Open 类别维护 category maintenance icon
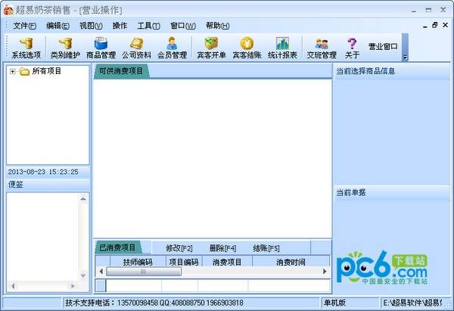 click(x=65, y=48)
